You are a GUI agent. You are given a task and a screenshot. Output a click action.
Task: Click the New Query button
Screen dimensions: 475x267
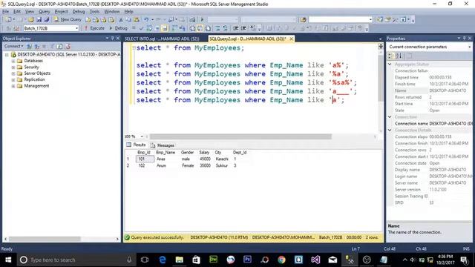click(68, 20)
